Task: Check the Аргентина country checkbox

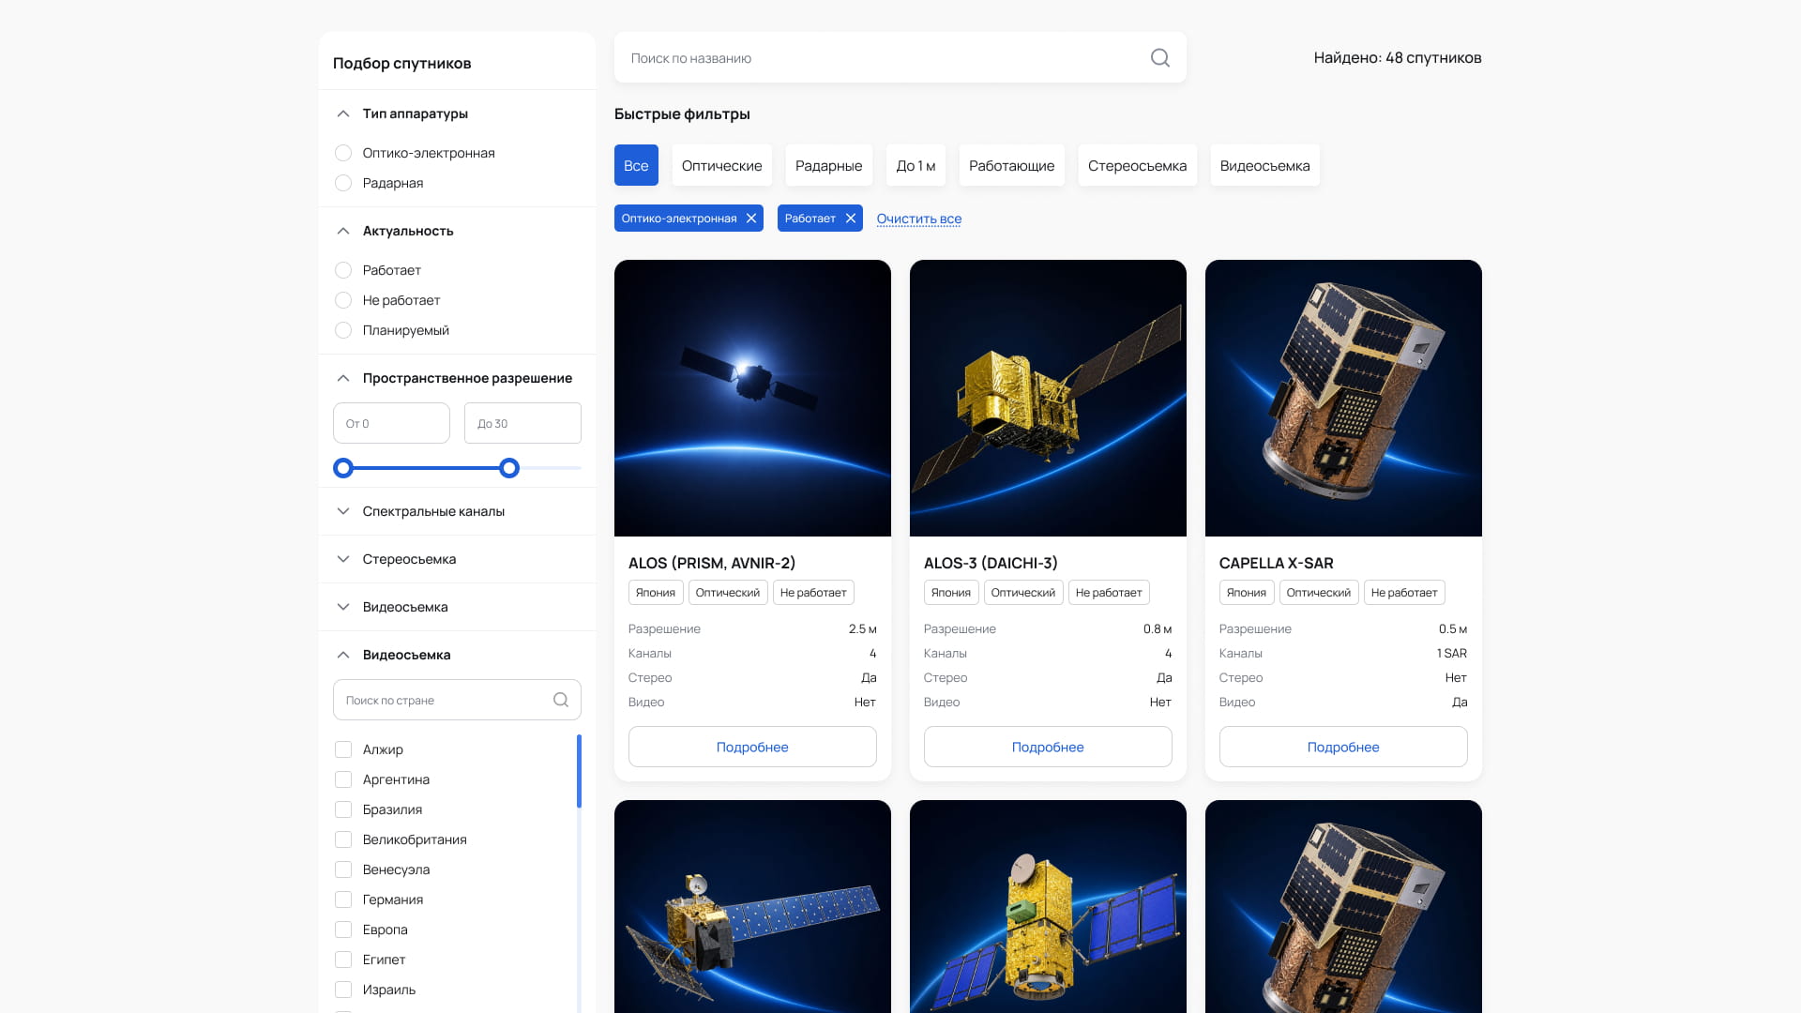Action: pyautogui.click(x=343, y=779)
